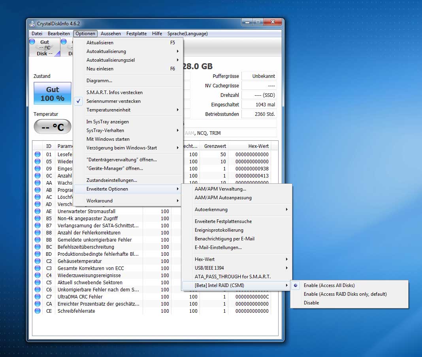This screenshot has width=422, height=357.
Task: Click the status orb for Anzahl der Fehlerkorrekturen
Action: coord(38,232)
